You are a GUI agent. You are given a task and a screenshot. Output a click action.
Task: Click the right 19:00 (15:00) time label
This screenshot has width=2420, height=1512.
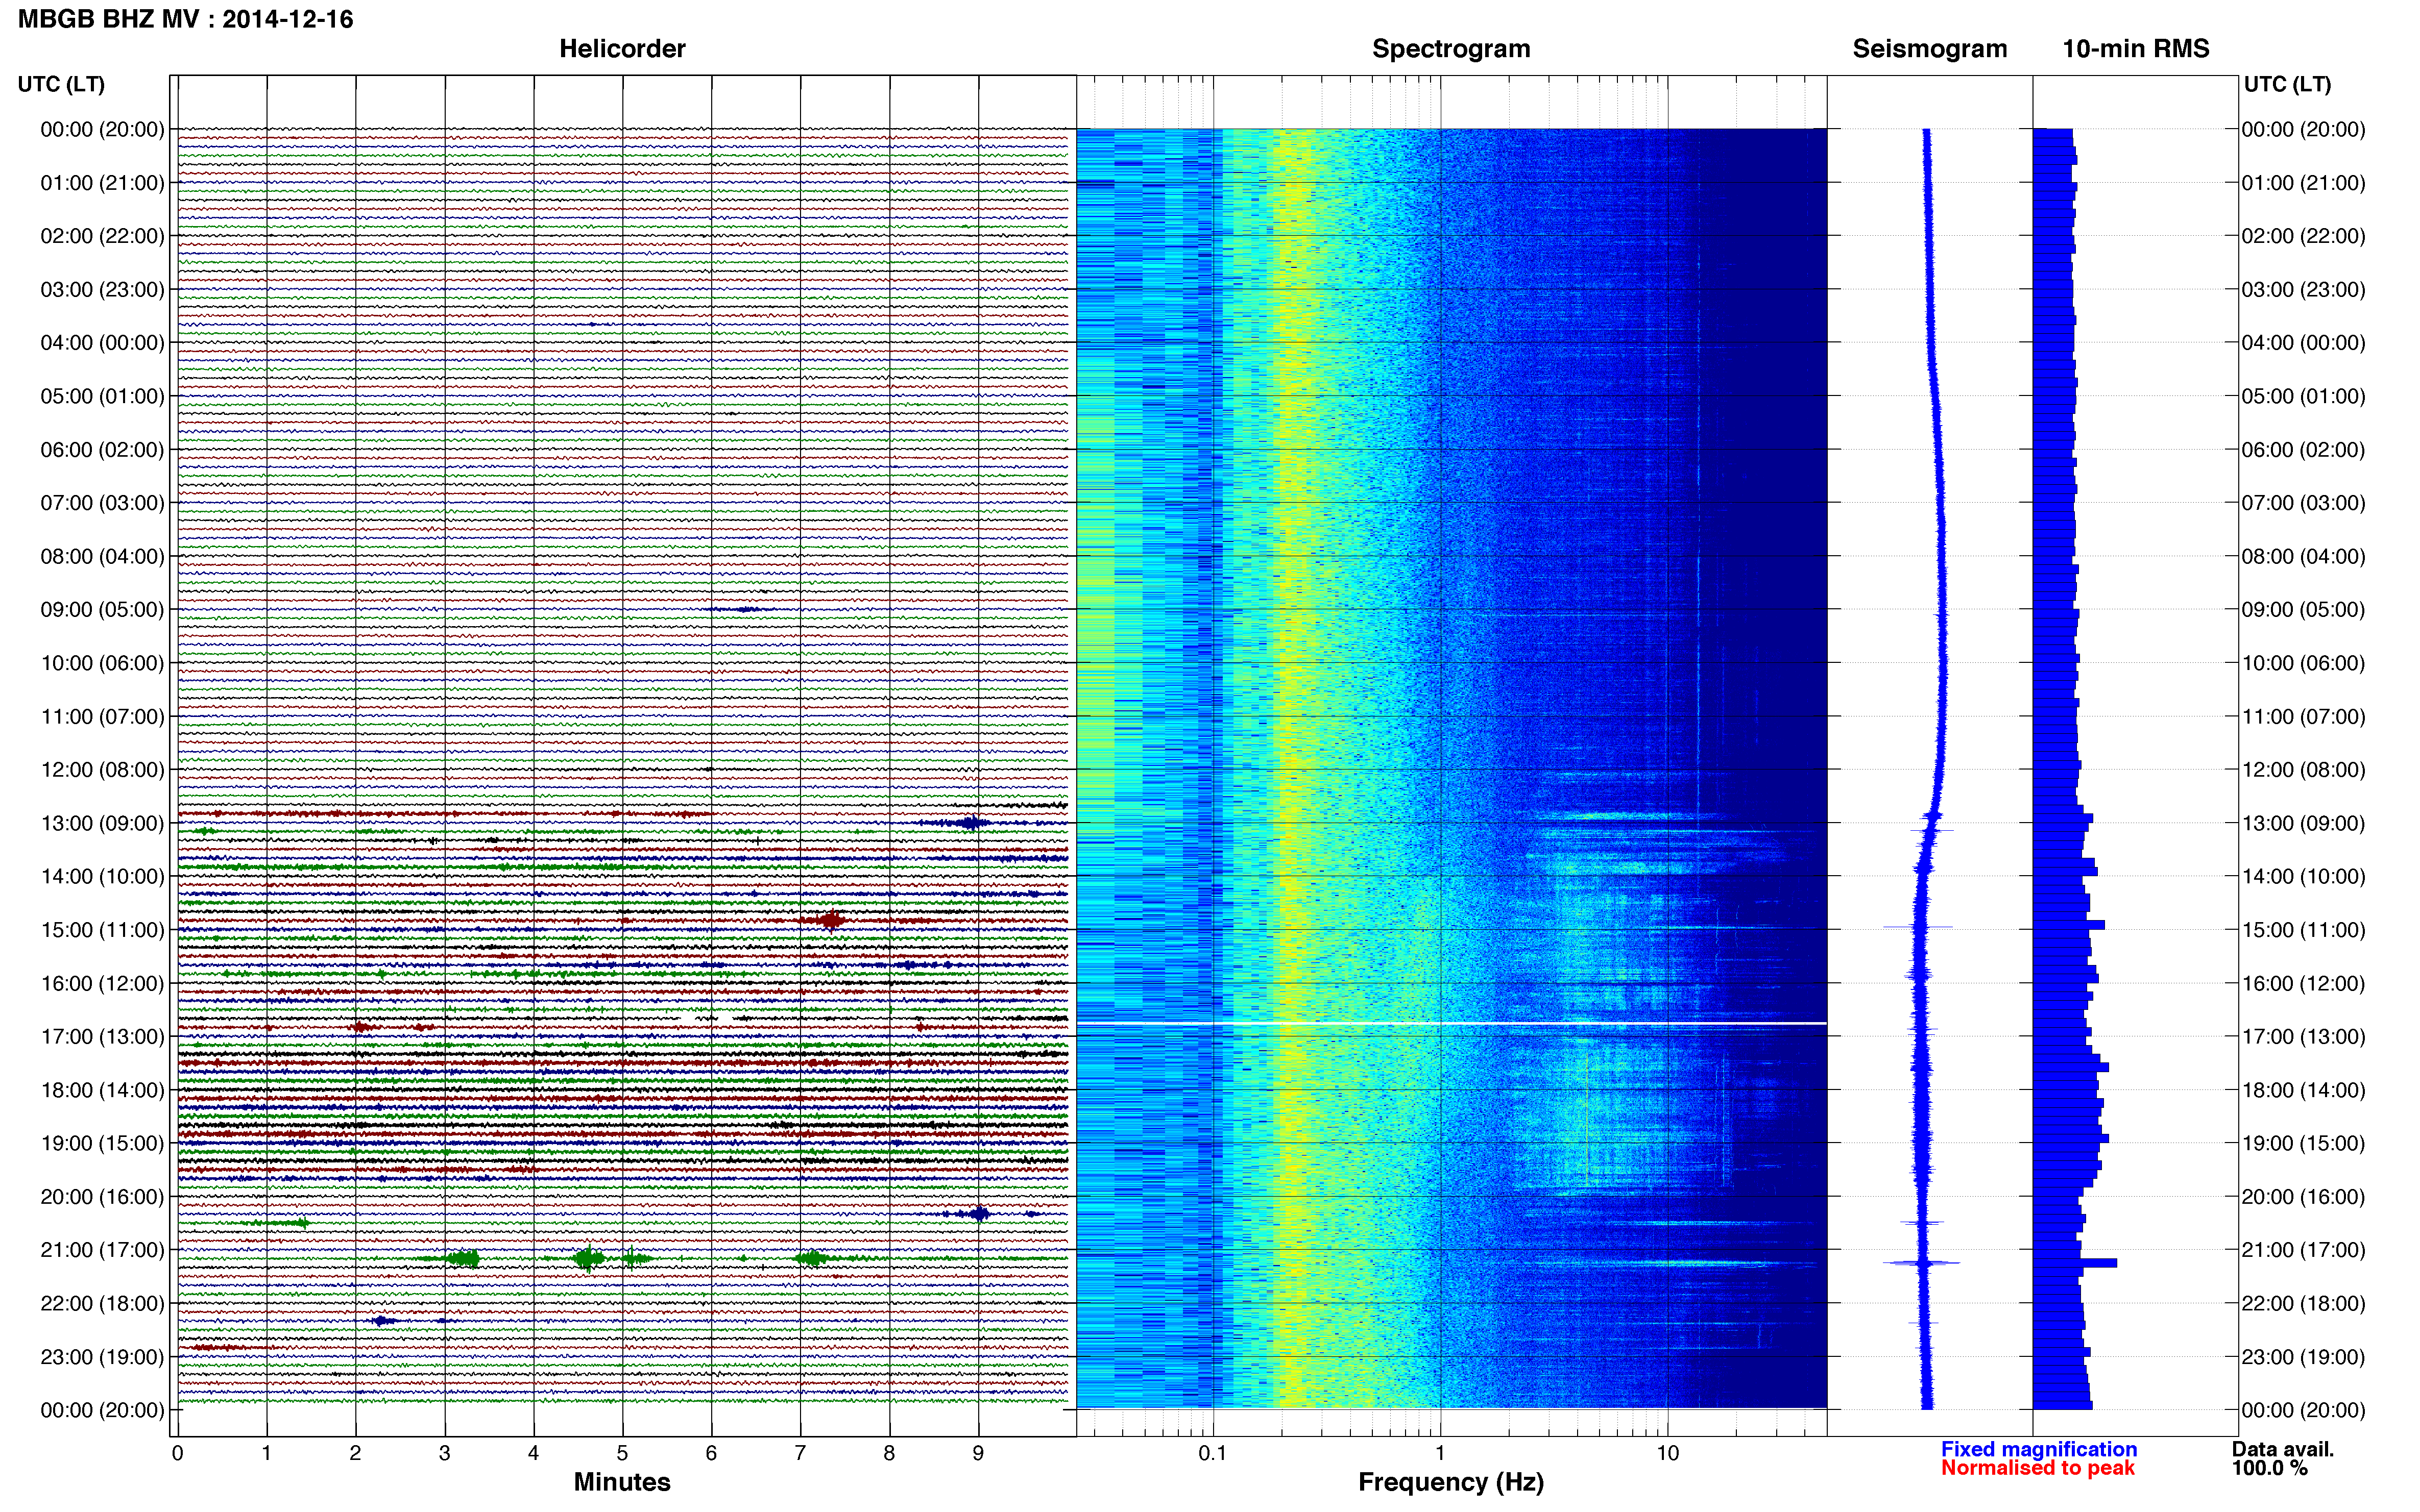pos(2303,1143)
